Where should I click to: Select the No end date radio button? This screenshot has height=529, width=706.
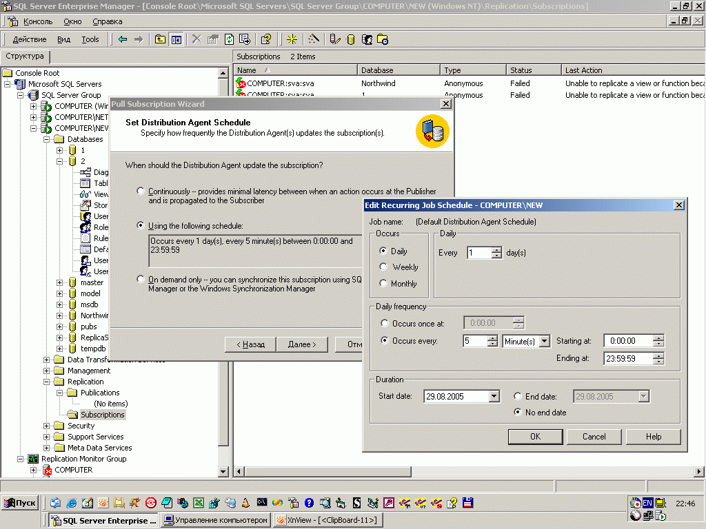click(518, 412)
